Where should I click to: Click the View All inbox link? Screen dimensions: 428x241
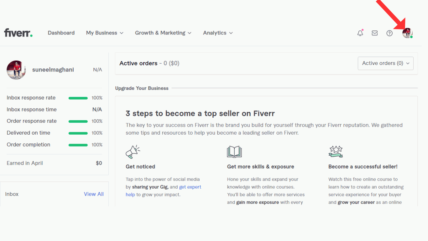(94, 194)
